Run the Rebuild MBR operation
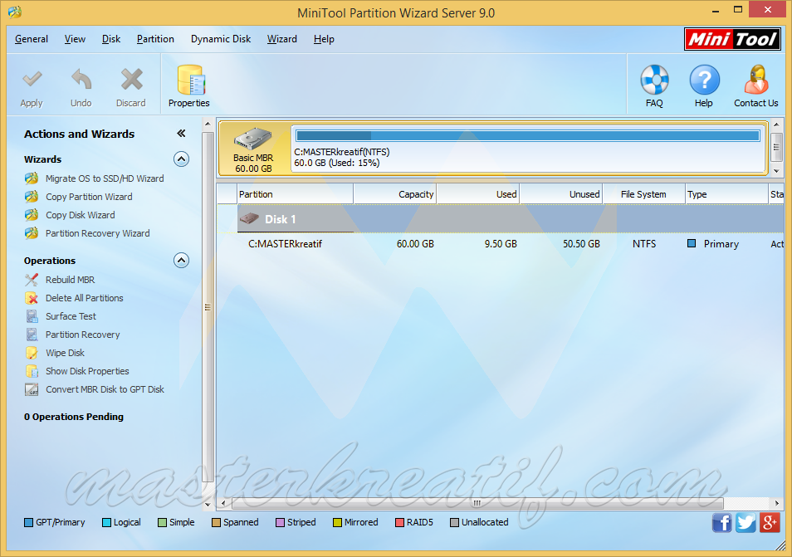 coord(71,280)
